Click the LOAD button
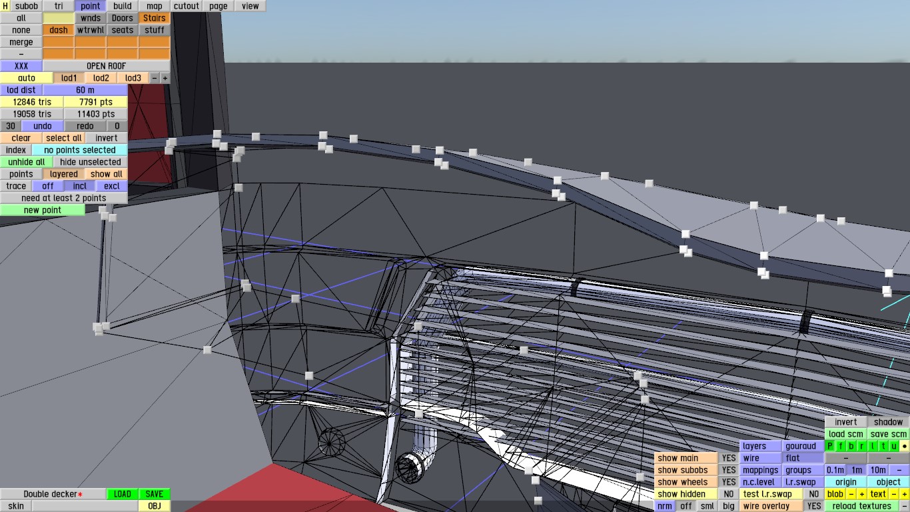The image size is (910, 512). 123,494
